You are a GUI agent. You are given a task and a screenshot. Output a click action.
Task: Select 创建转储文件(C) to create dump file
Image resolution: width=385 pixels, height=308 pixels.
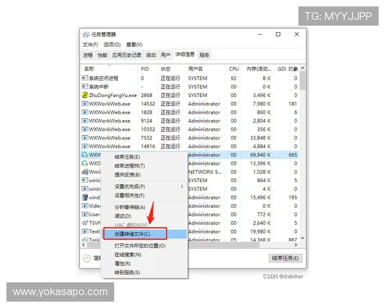tap(144, 234)
